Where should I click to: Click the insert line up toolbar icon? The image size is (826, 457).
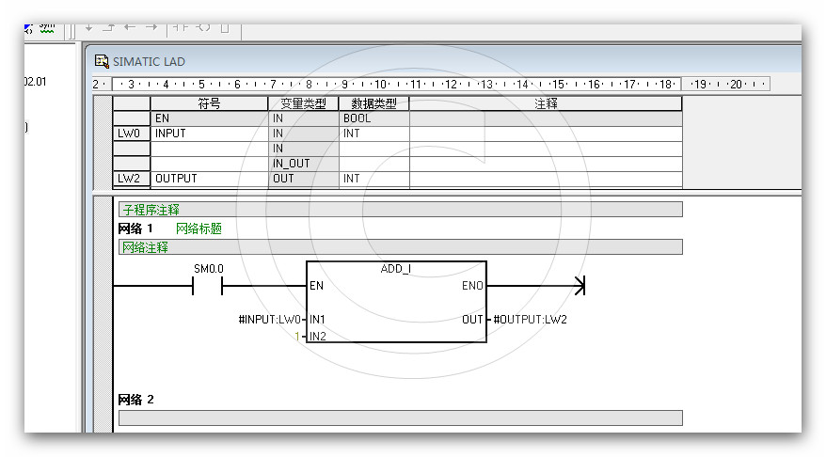(x=109, y=27)
